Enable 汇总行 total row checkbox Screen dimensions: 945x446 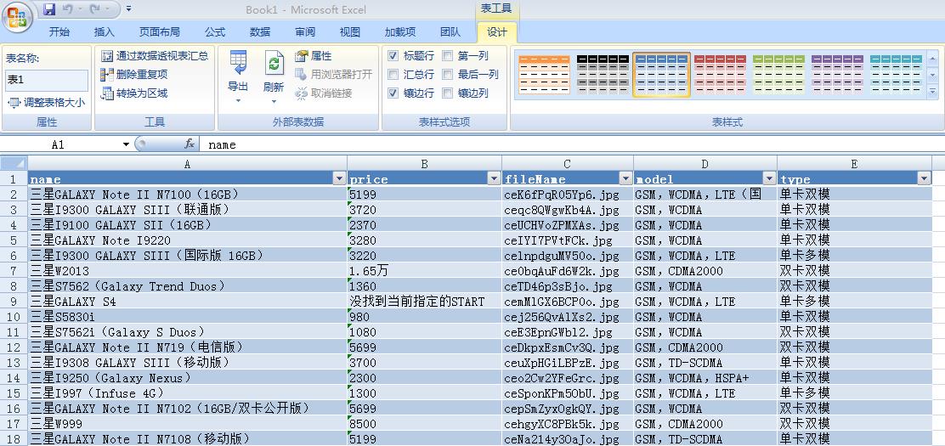tap(393, 75)
